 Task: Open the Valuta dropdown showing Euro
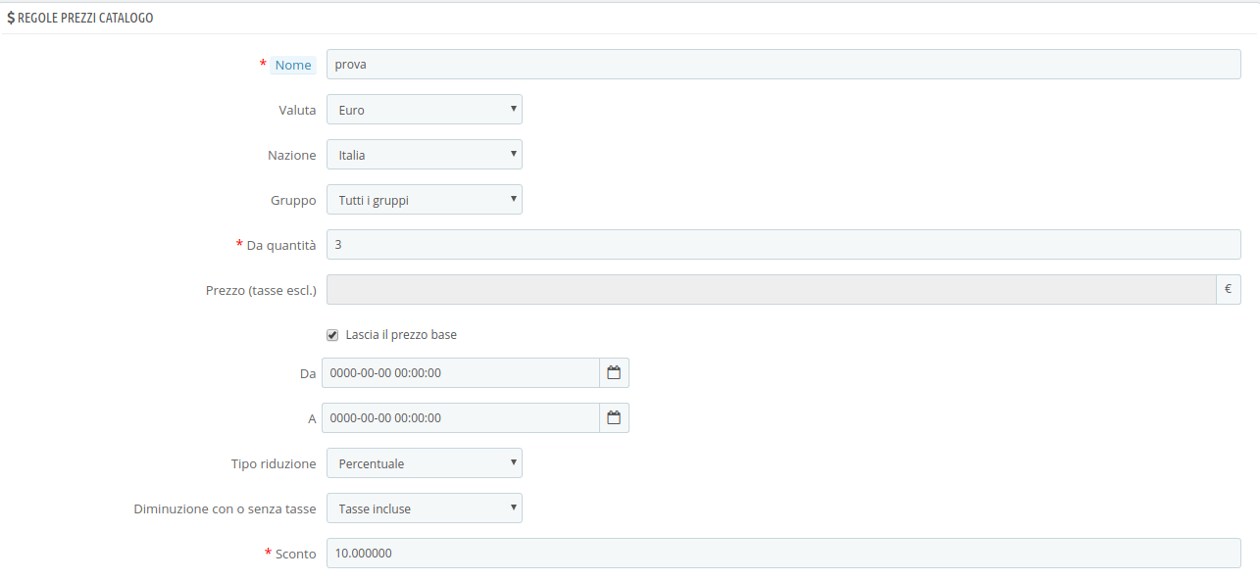click(424, 110)
